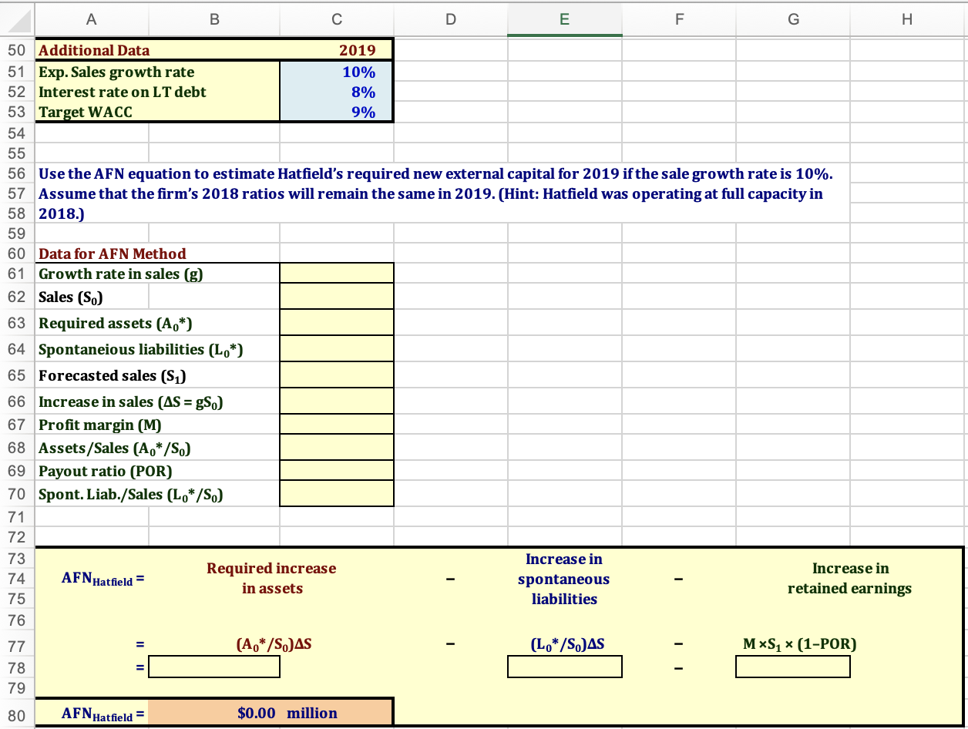Click the Data for AFN Method heading
Viewport: 968px width, 729px height.
113,254
